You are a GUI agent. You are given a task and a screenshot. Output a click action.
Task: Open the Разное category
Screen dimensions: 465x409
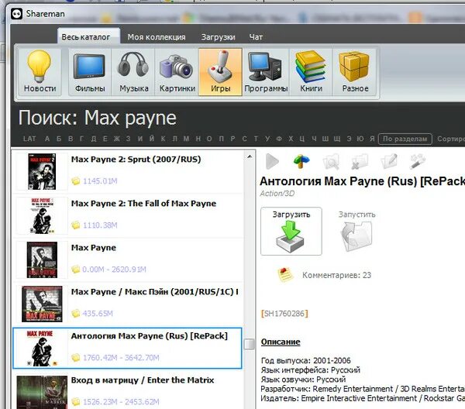[x=355, y=72]
